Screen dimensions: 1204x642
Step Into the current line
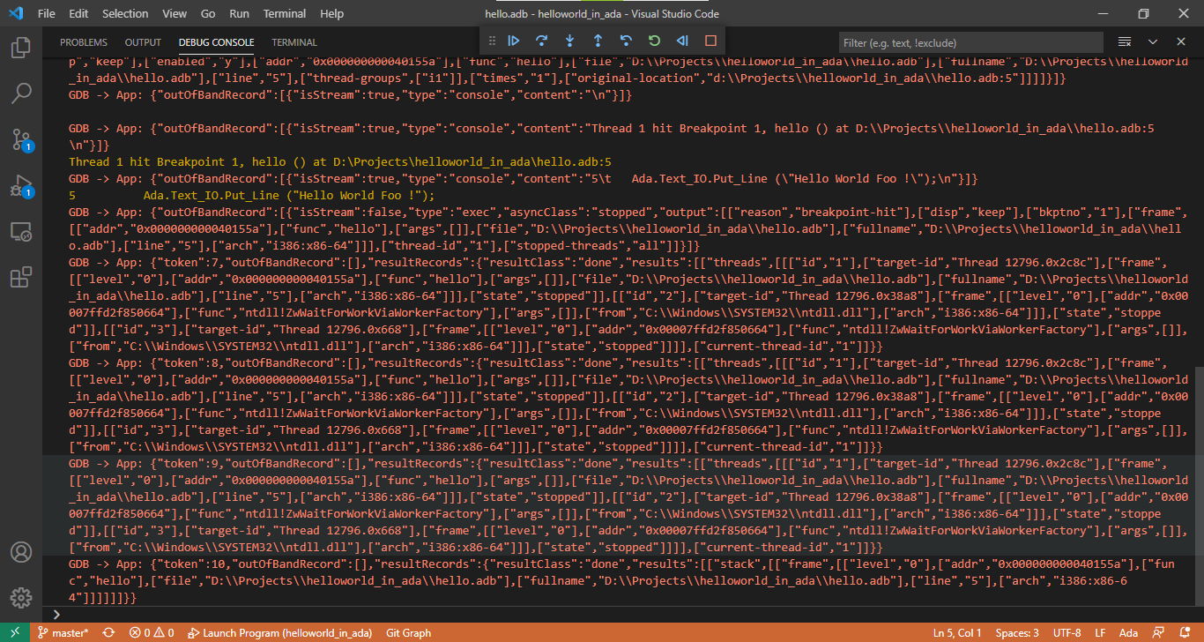click(x=569, y=41)
